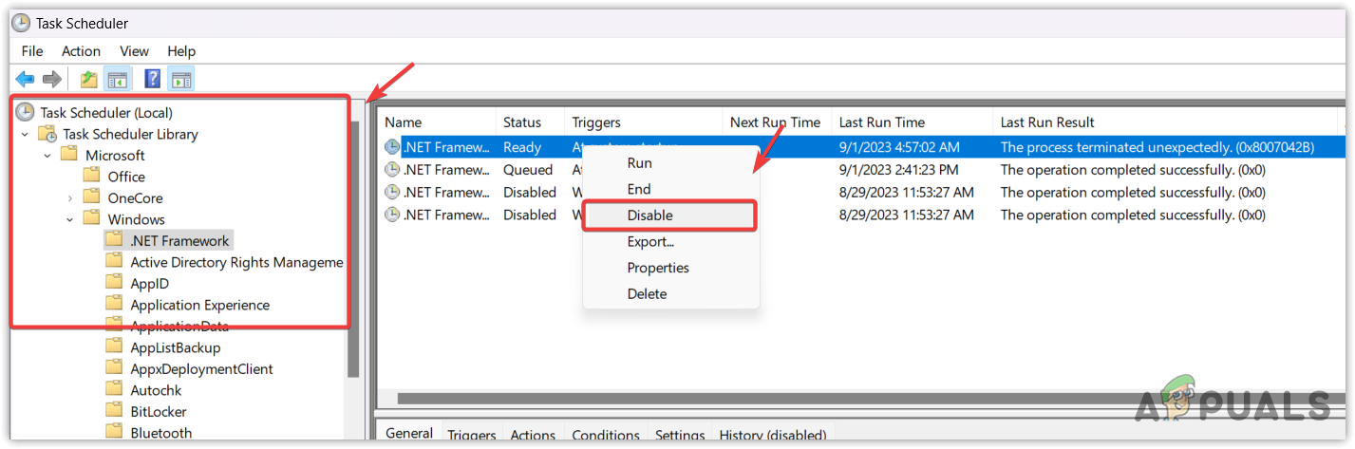1355x449 pixels.
Task: Click the AppListBackup folder icon
Action: (x=115, y=347)
